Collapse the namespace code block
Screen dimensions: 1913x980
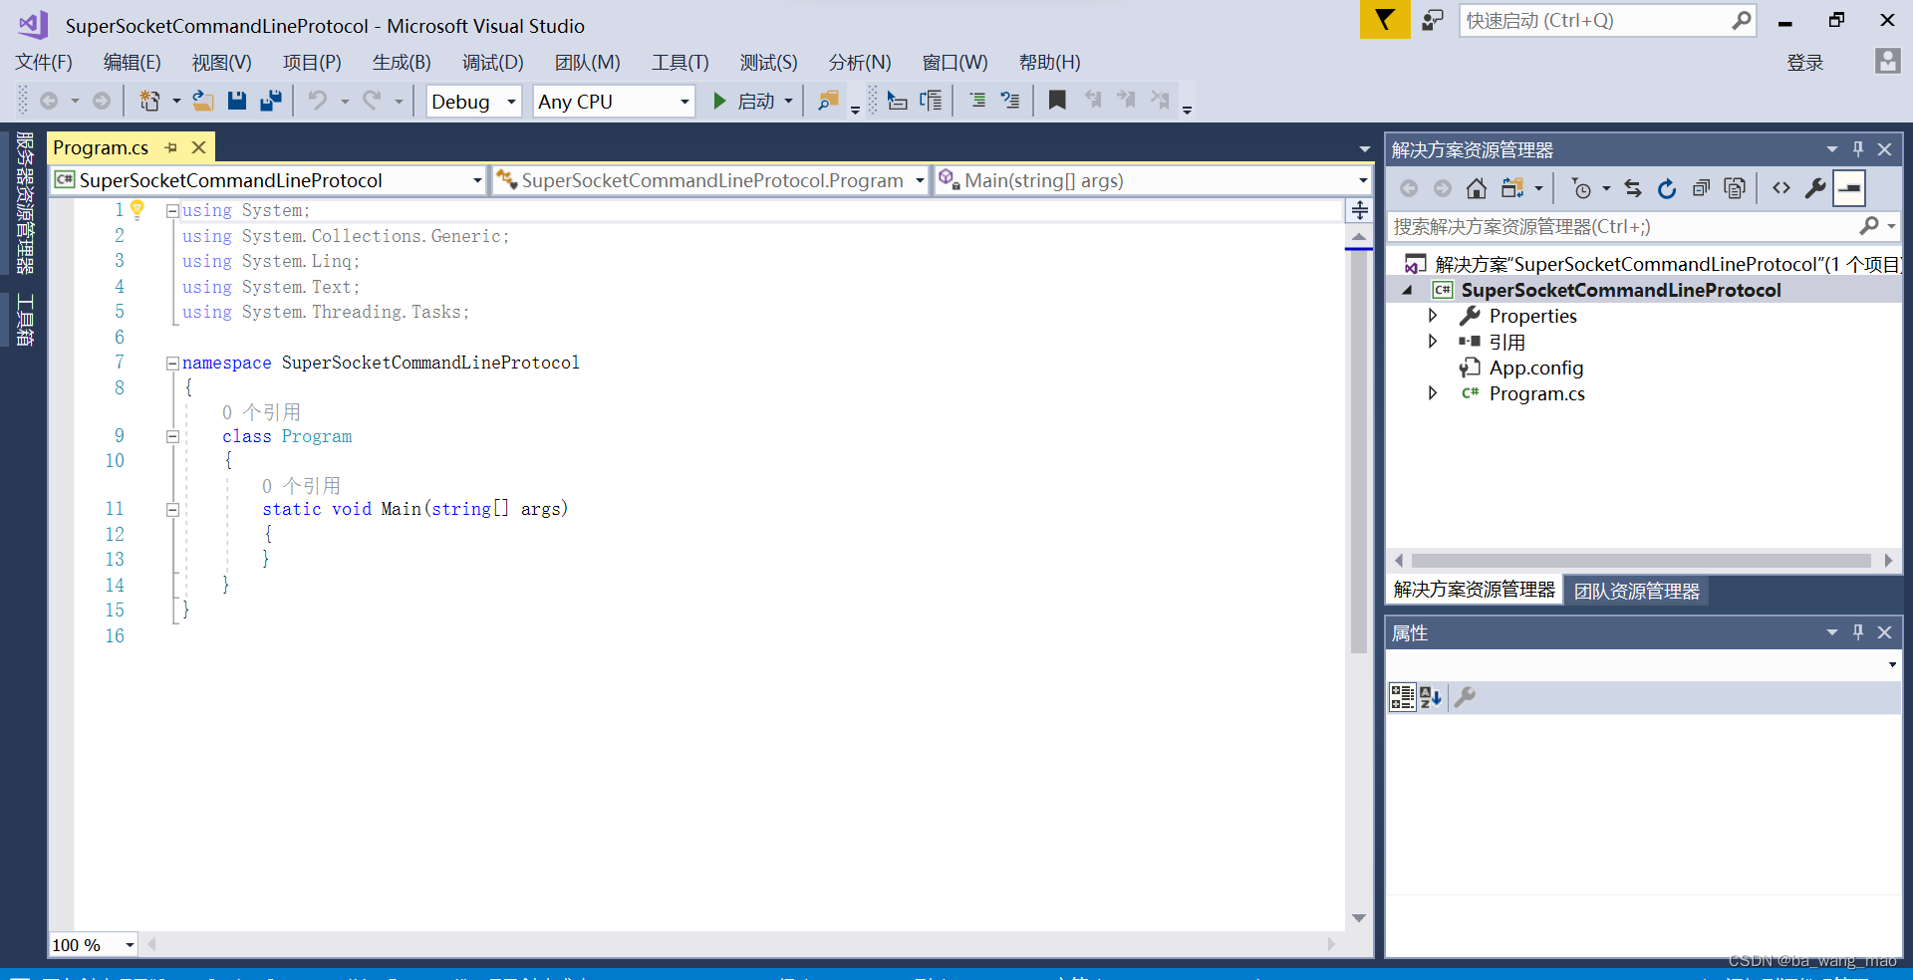(x=172, y=363)
